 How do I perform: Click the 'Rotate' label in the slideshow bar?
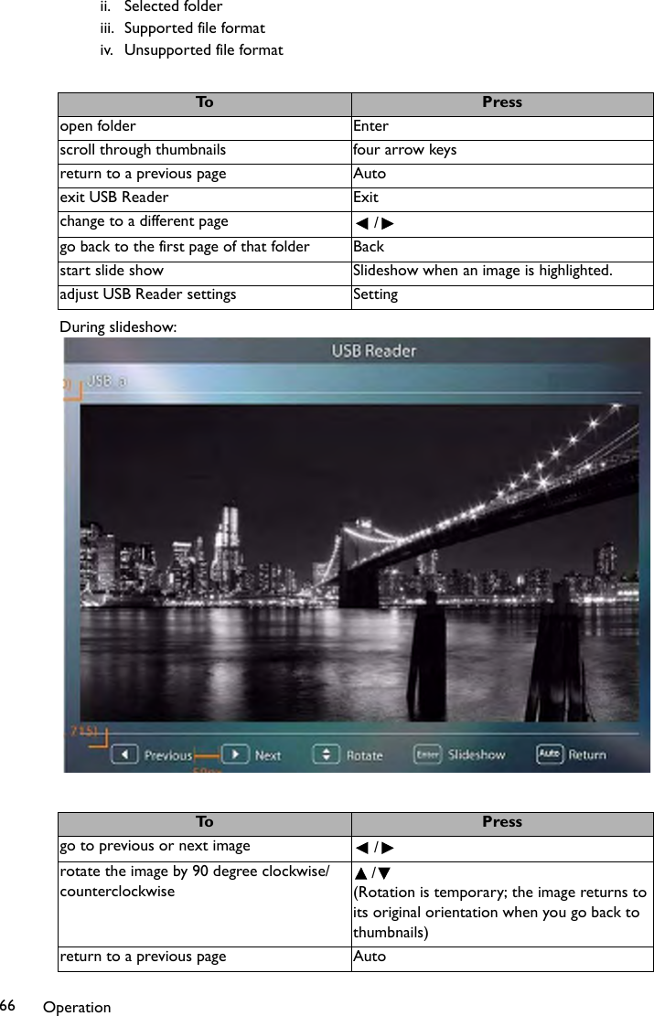pyautogui.click(x=364, y=755)
